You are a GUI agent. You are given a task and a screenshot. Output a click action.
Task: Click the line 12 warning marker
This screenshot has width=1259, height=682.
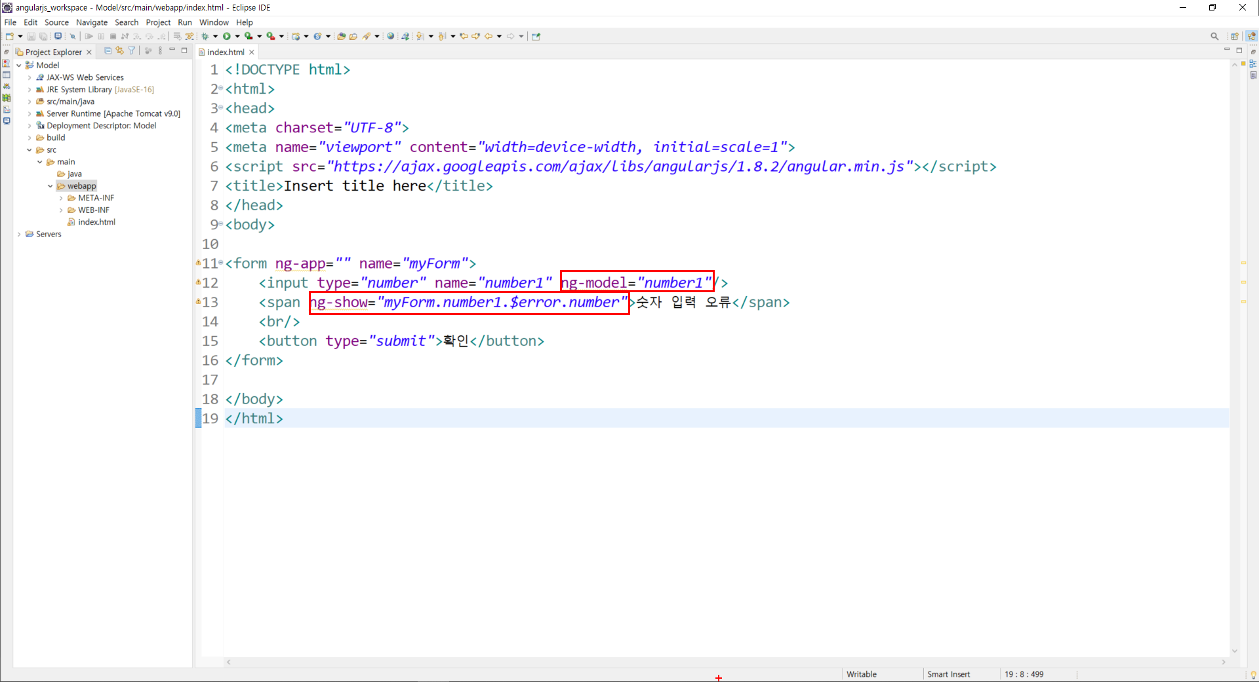198,282
